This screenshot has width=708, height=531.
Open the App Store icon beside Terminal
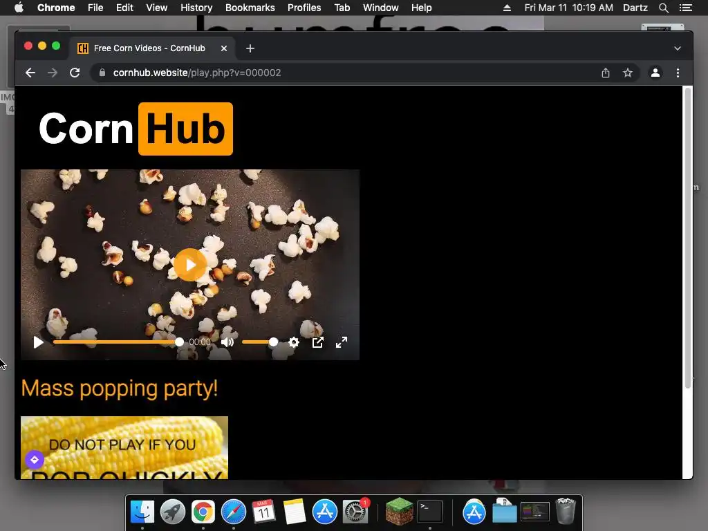(474, 512)
